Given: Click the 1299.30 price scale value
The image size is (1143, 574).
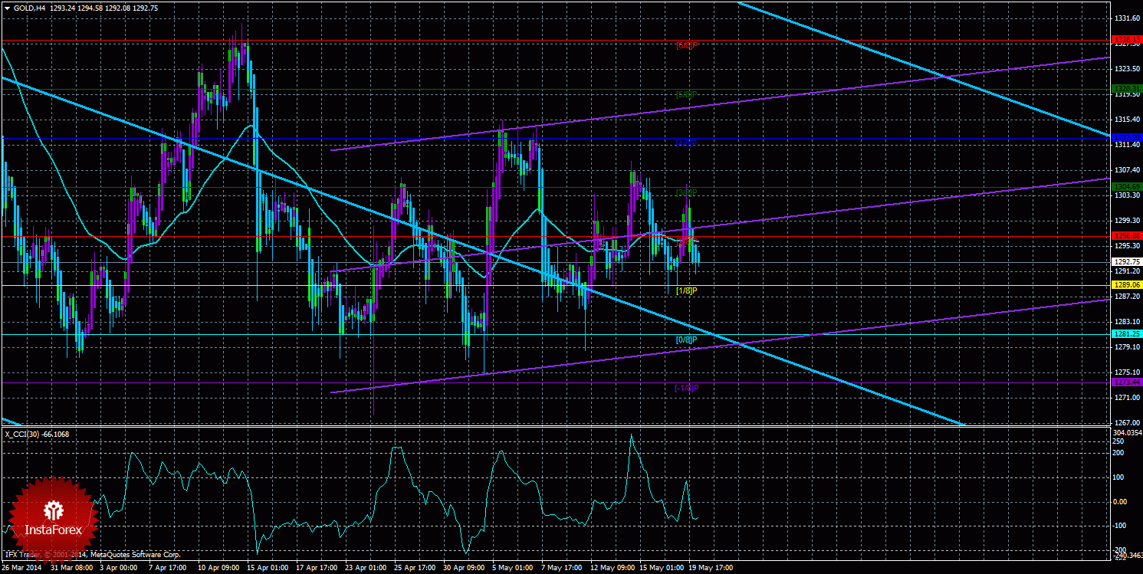Looking at the screenshot, I should click(1126, 220).
